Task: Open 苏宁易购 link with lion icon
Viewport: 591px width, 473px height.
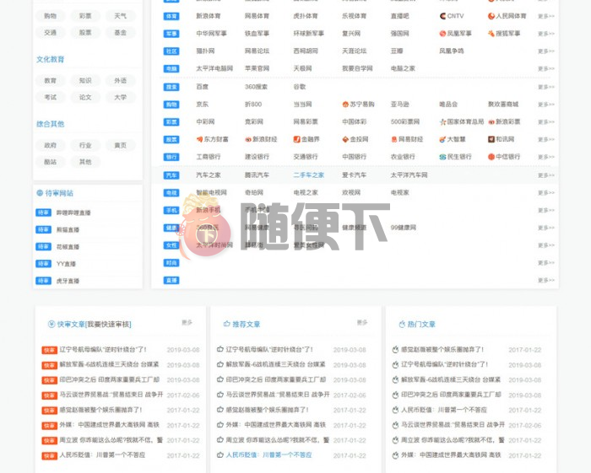Action: (358, 105)
